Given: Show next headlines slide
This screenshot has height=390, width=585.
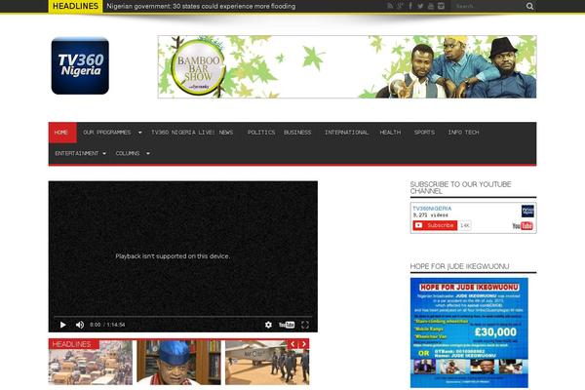Looking at the screenshot, I should tap(304, 344).
